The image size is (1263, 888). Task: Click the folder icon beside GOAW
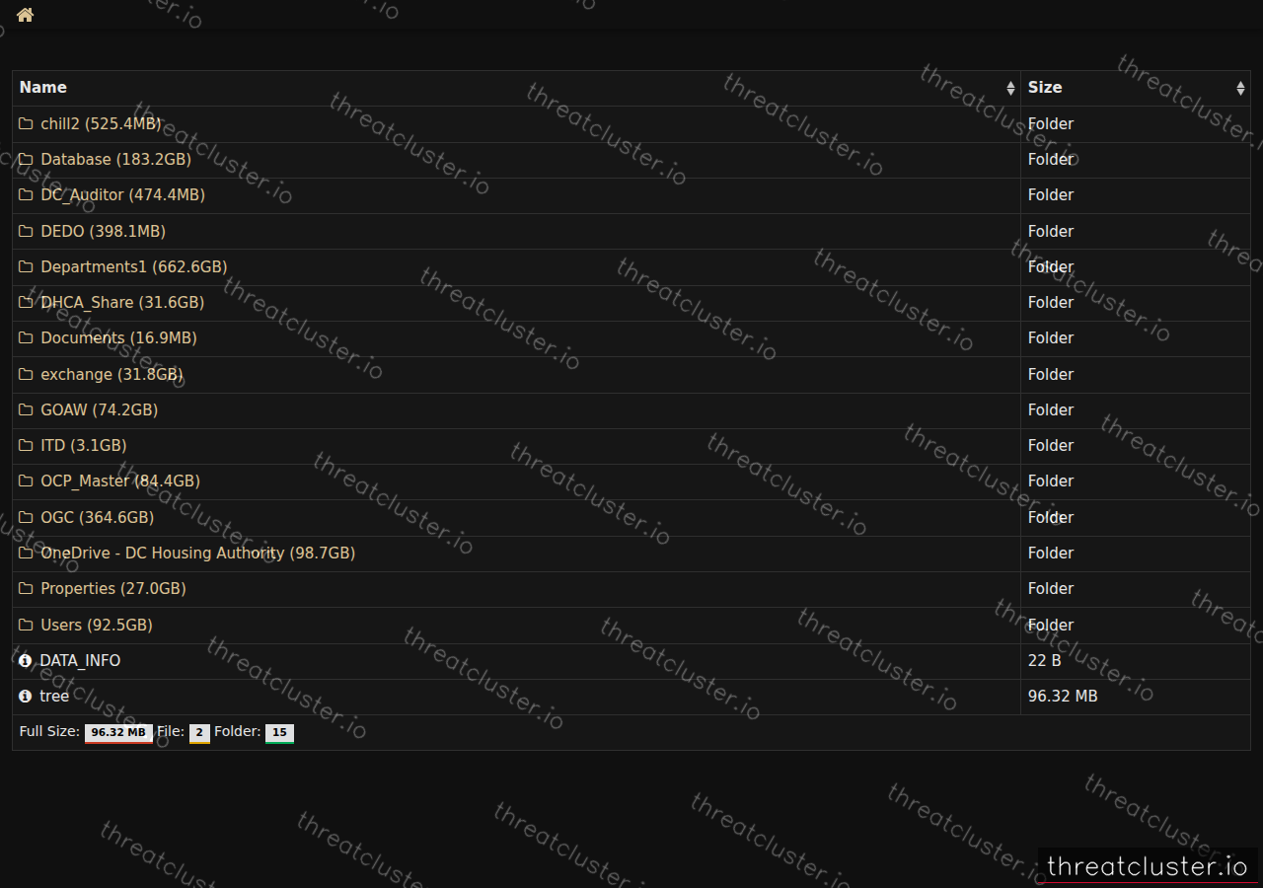tap(26, 409)
